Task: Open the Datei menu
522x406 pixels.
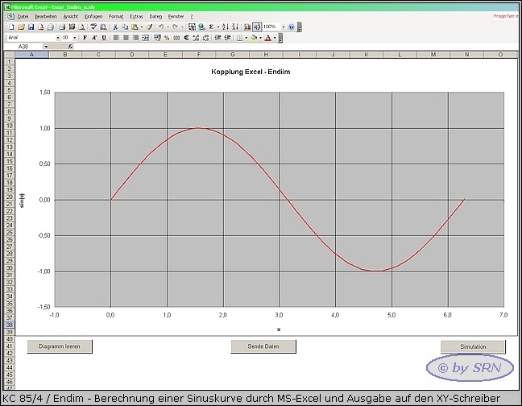Action: pos(23,16)
